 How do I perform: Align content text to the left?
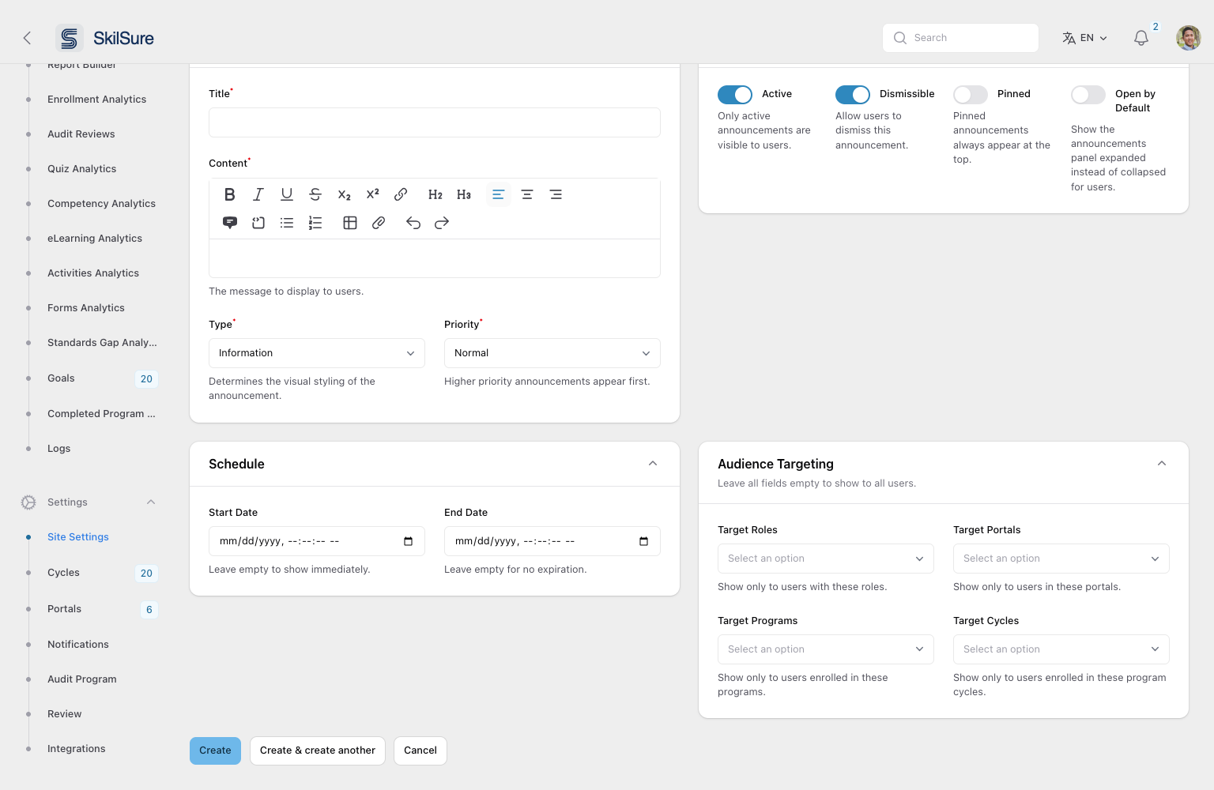click(x=499, y=194)
